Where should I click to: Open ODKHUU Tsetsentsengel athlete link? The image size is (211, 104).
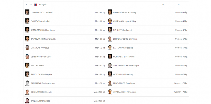click(41, 92)
